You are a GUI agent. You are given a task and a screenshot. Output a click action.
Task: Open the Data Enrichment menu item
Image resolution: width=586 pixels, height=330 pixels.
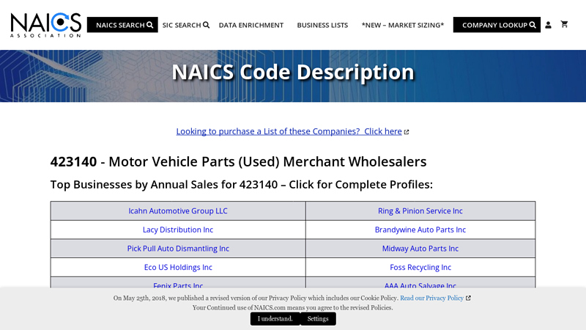point(251,25)
